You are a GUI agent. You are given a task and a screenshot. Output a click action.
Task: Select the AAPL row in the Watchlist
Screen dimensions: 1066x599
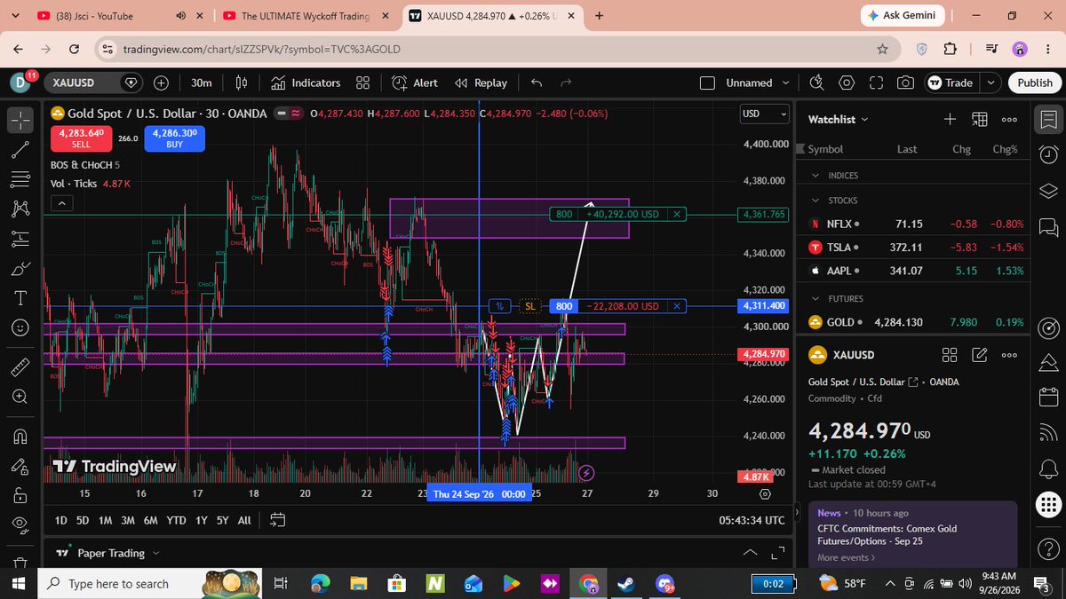(915, 271)
